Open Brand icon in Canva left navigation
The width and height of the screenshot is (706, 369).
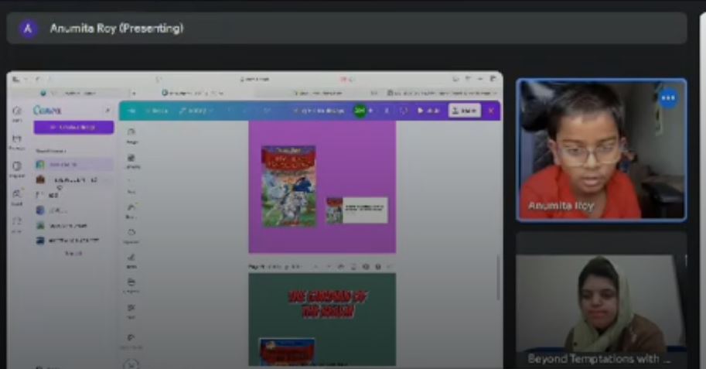pyautogui.click(x=17, y=197)
